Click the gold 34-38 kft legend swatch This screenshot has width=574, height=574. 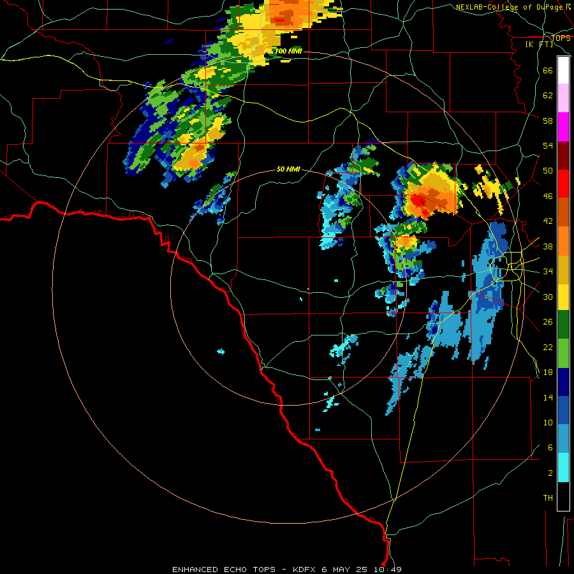pyautogui.click(x=563, y=270)
